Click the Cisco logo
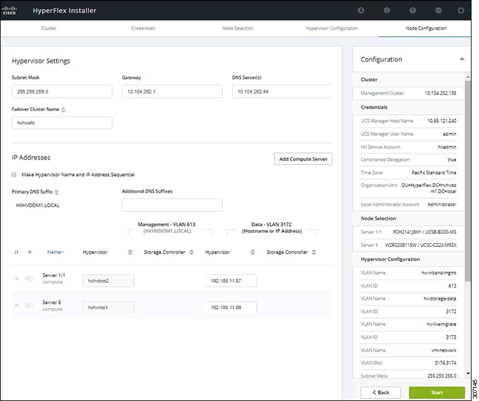The height and width of the screenshot is (401, 479). pyautogui.click(x=9, y=11)
